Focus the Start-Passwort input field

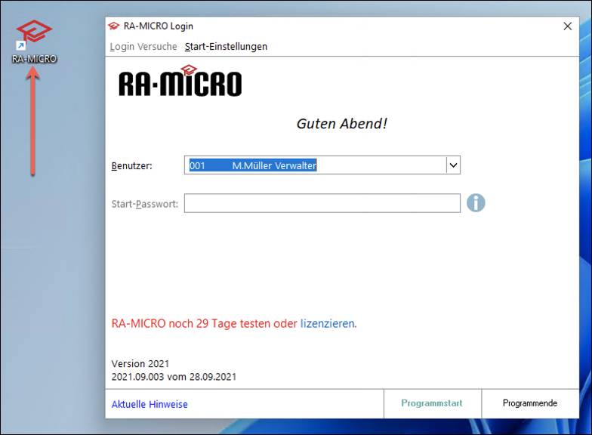click(322, 204)
